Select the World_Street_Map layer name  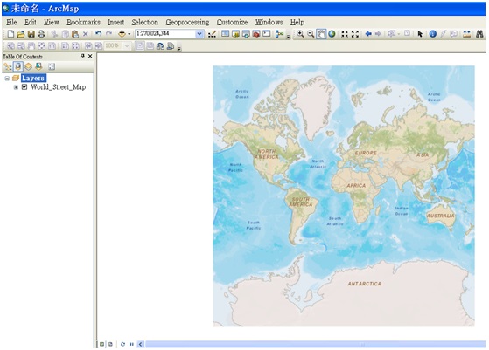pyautogui.click(x=59, y=87)
